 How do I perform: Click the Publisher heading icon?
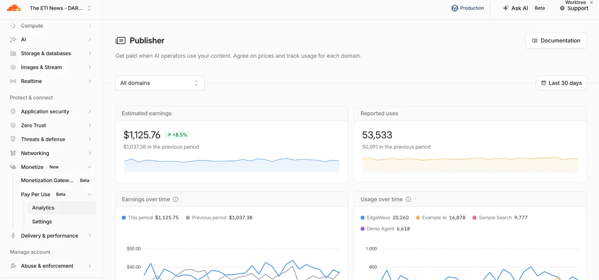(121, 41)
